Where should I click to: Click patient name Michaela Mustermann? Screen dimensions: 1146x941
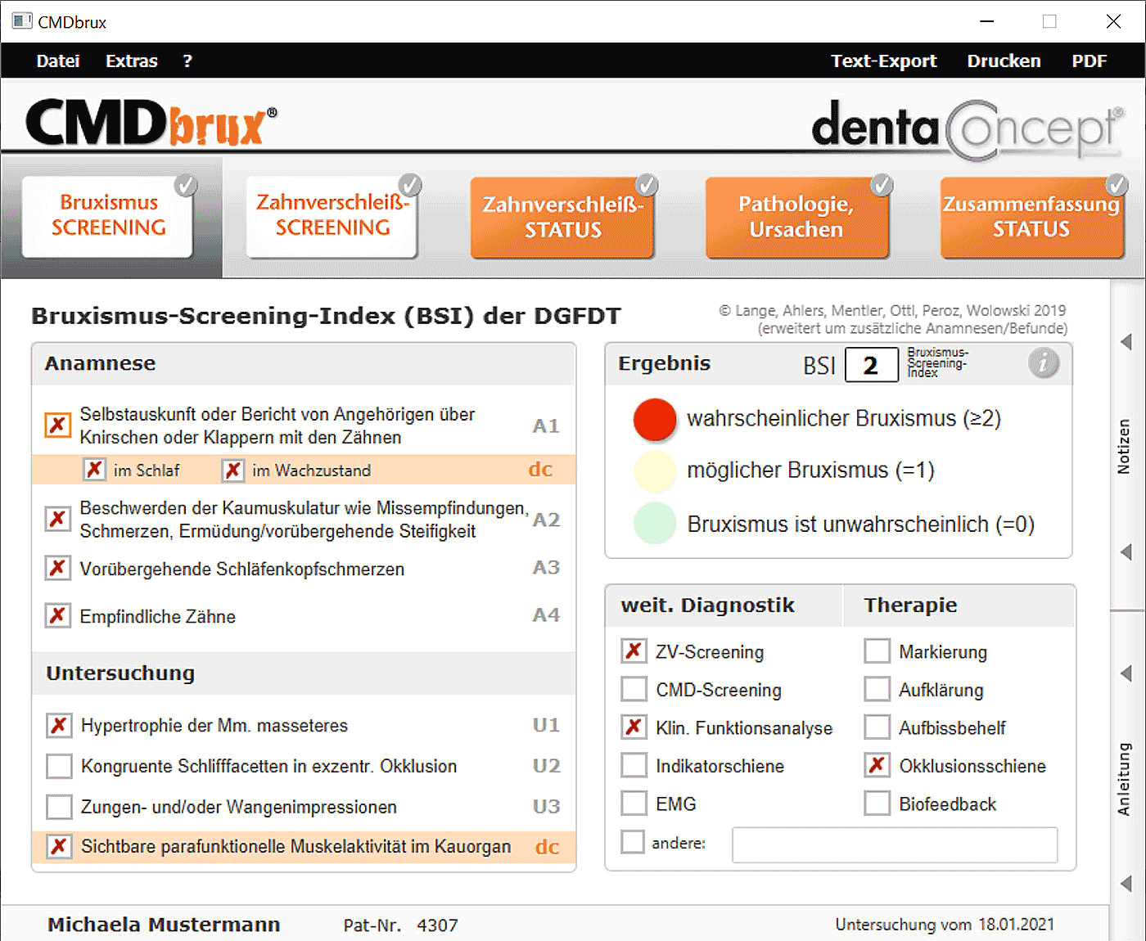(x=164, y=925)
